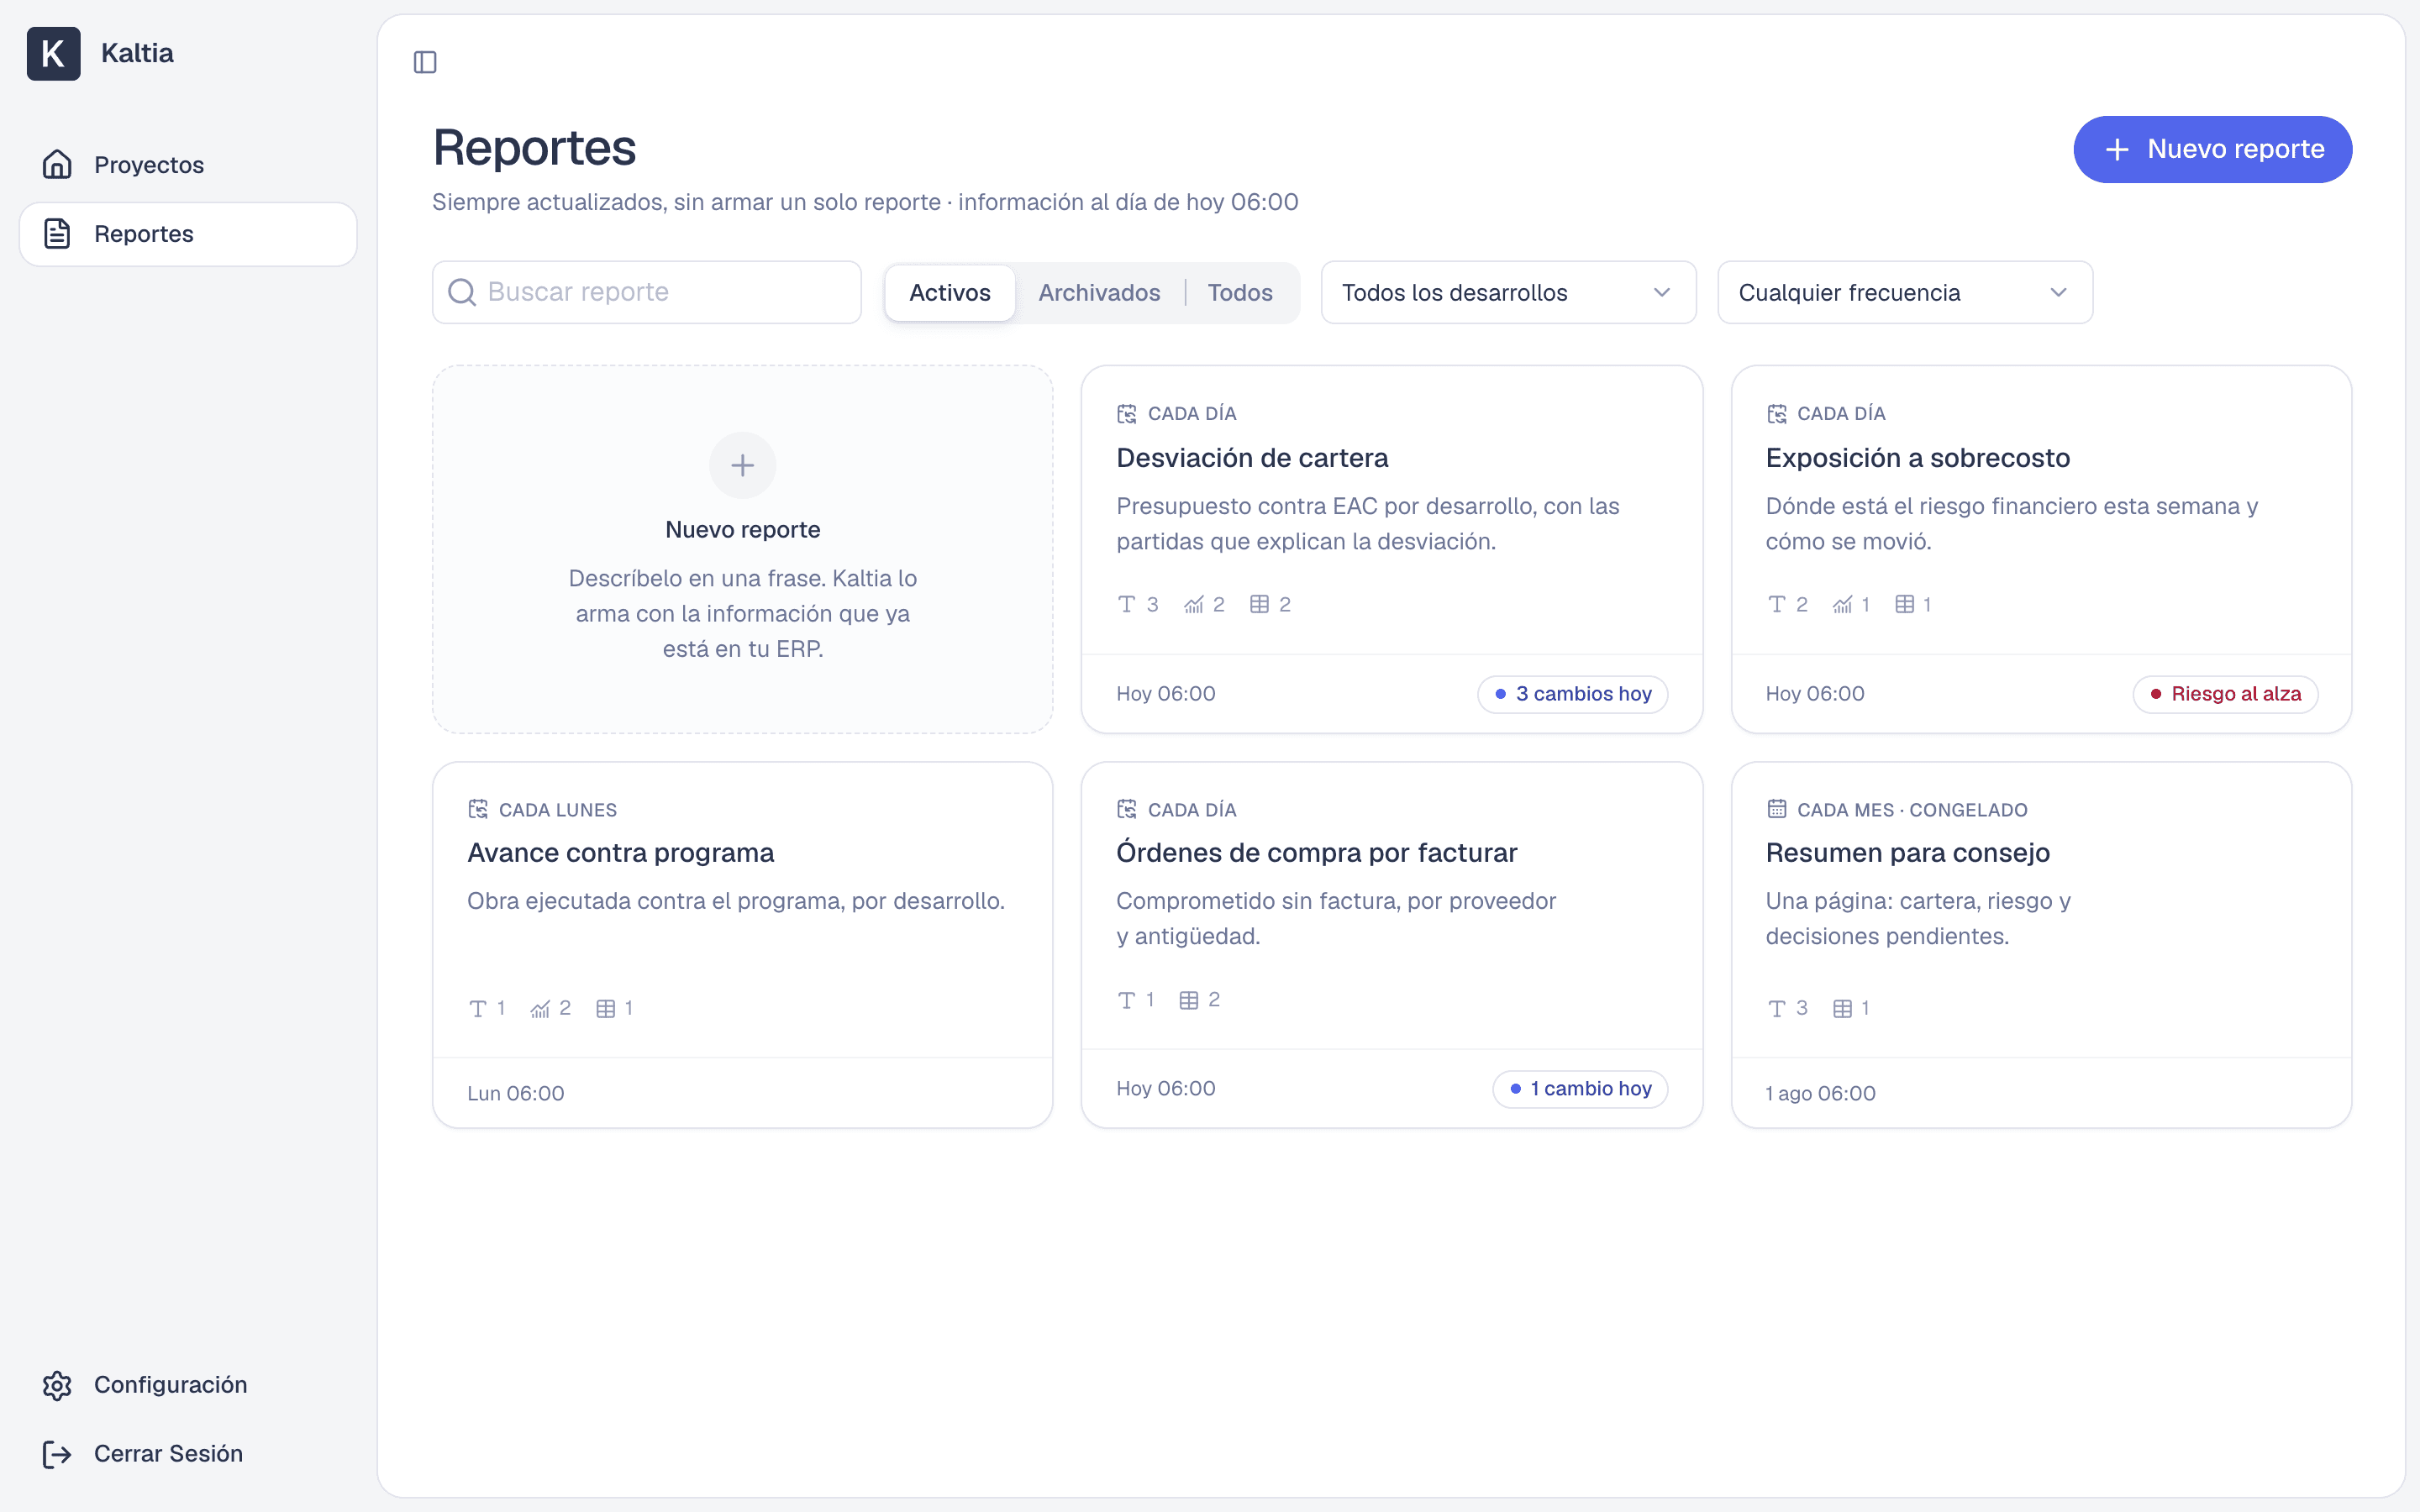
Task: Click Hoy 06:00 on Órdenes de compra card
Action: click(1165, 1089)
